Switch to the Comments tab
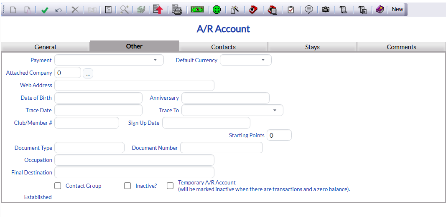Viewport: 446px width, 217px height. point(401,47)
